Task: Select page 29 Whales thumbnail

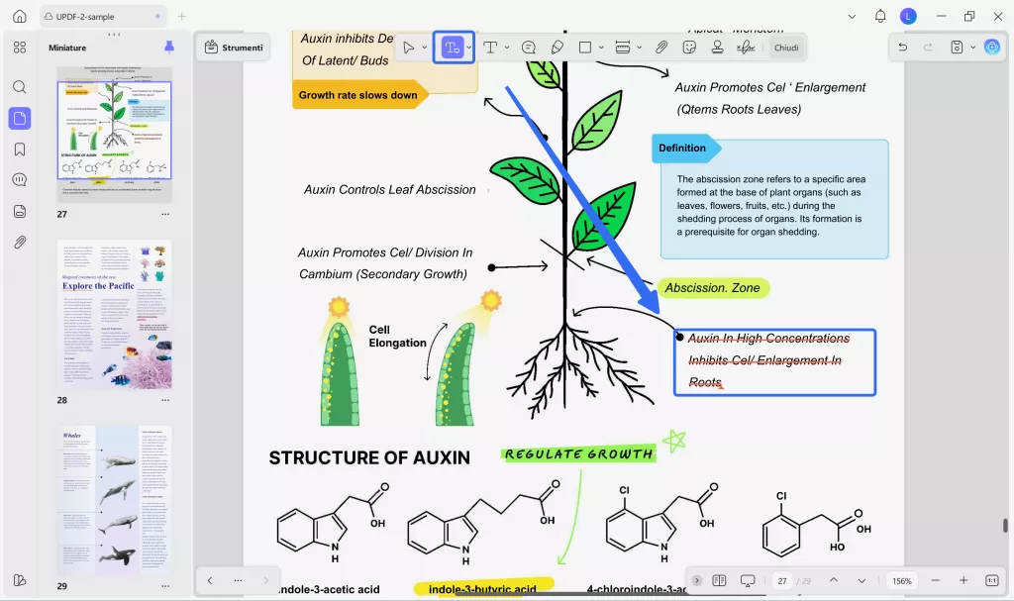Action: [115, 500]
